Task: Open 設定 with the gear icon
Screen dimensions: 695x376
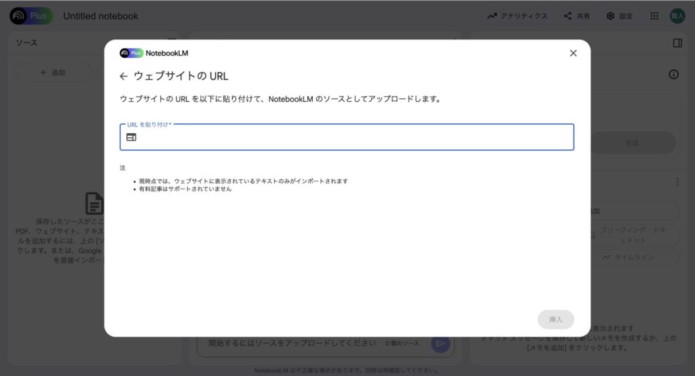Action: [x=619, y=16]
